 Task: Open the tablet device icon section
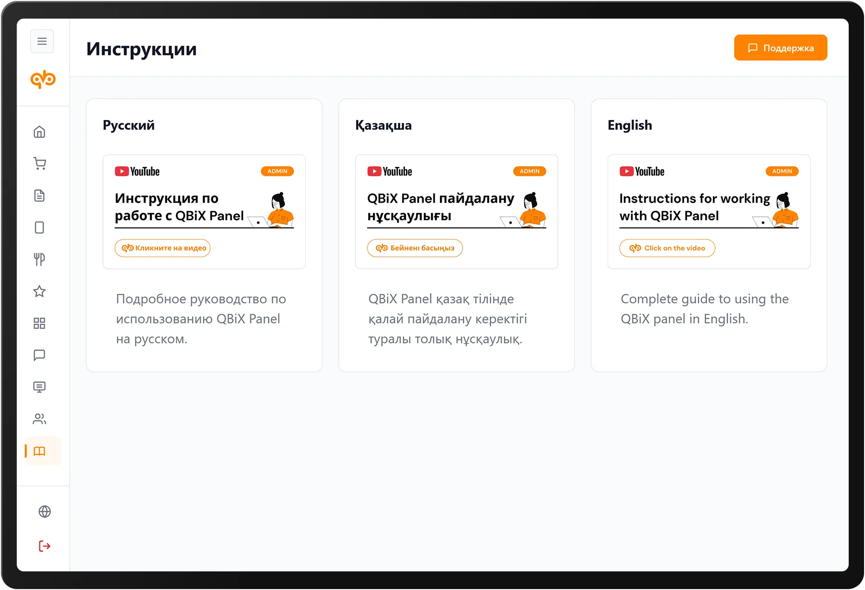40,228
